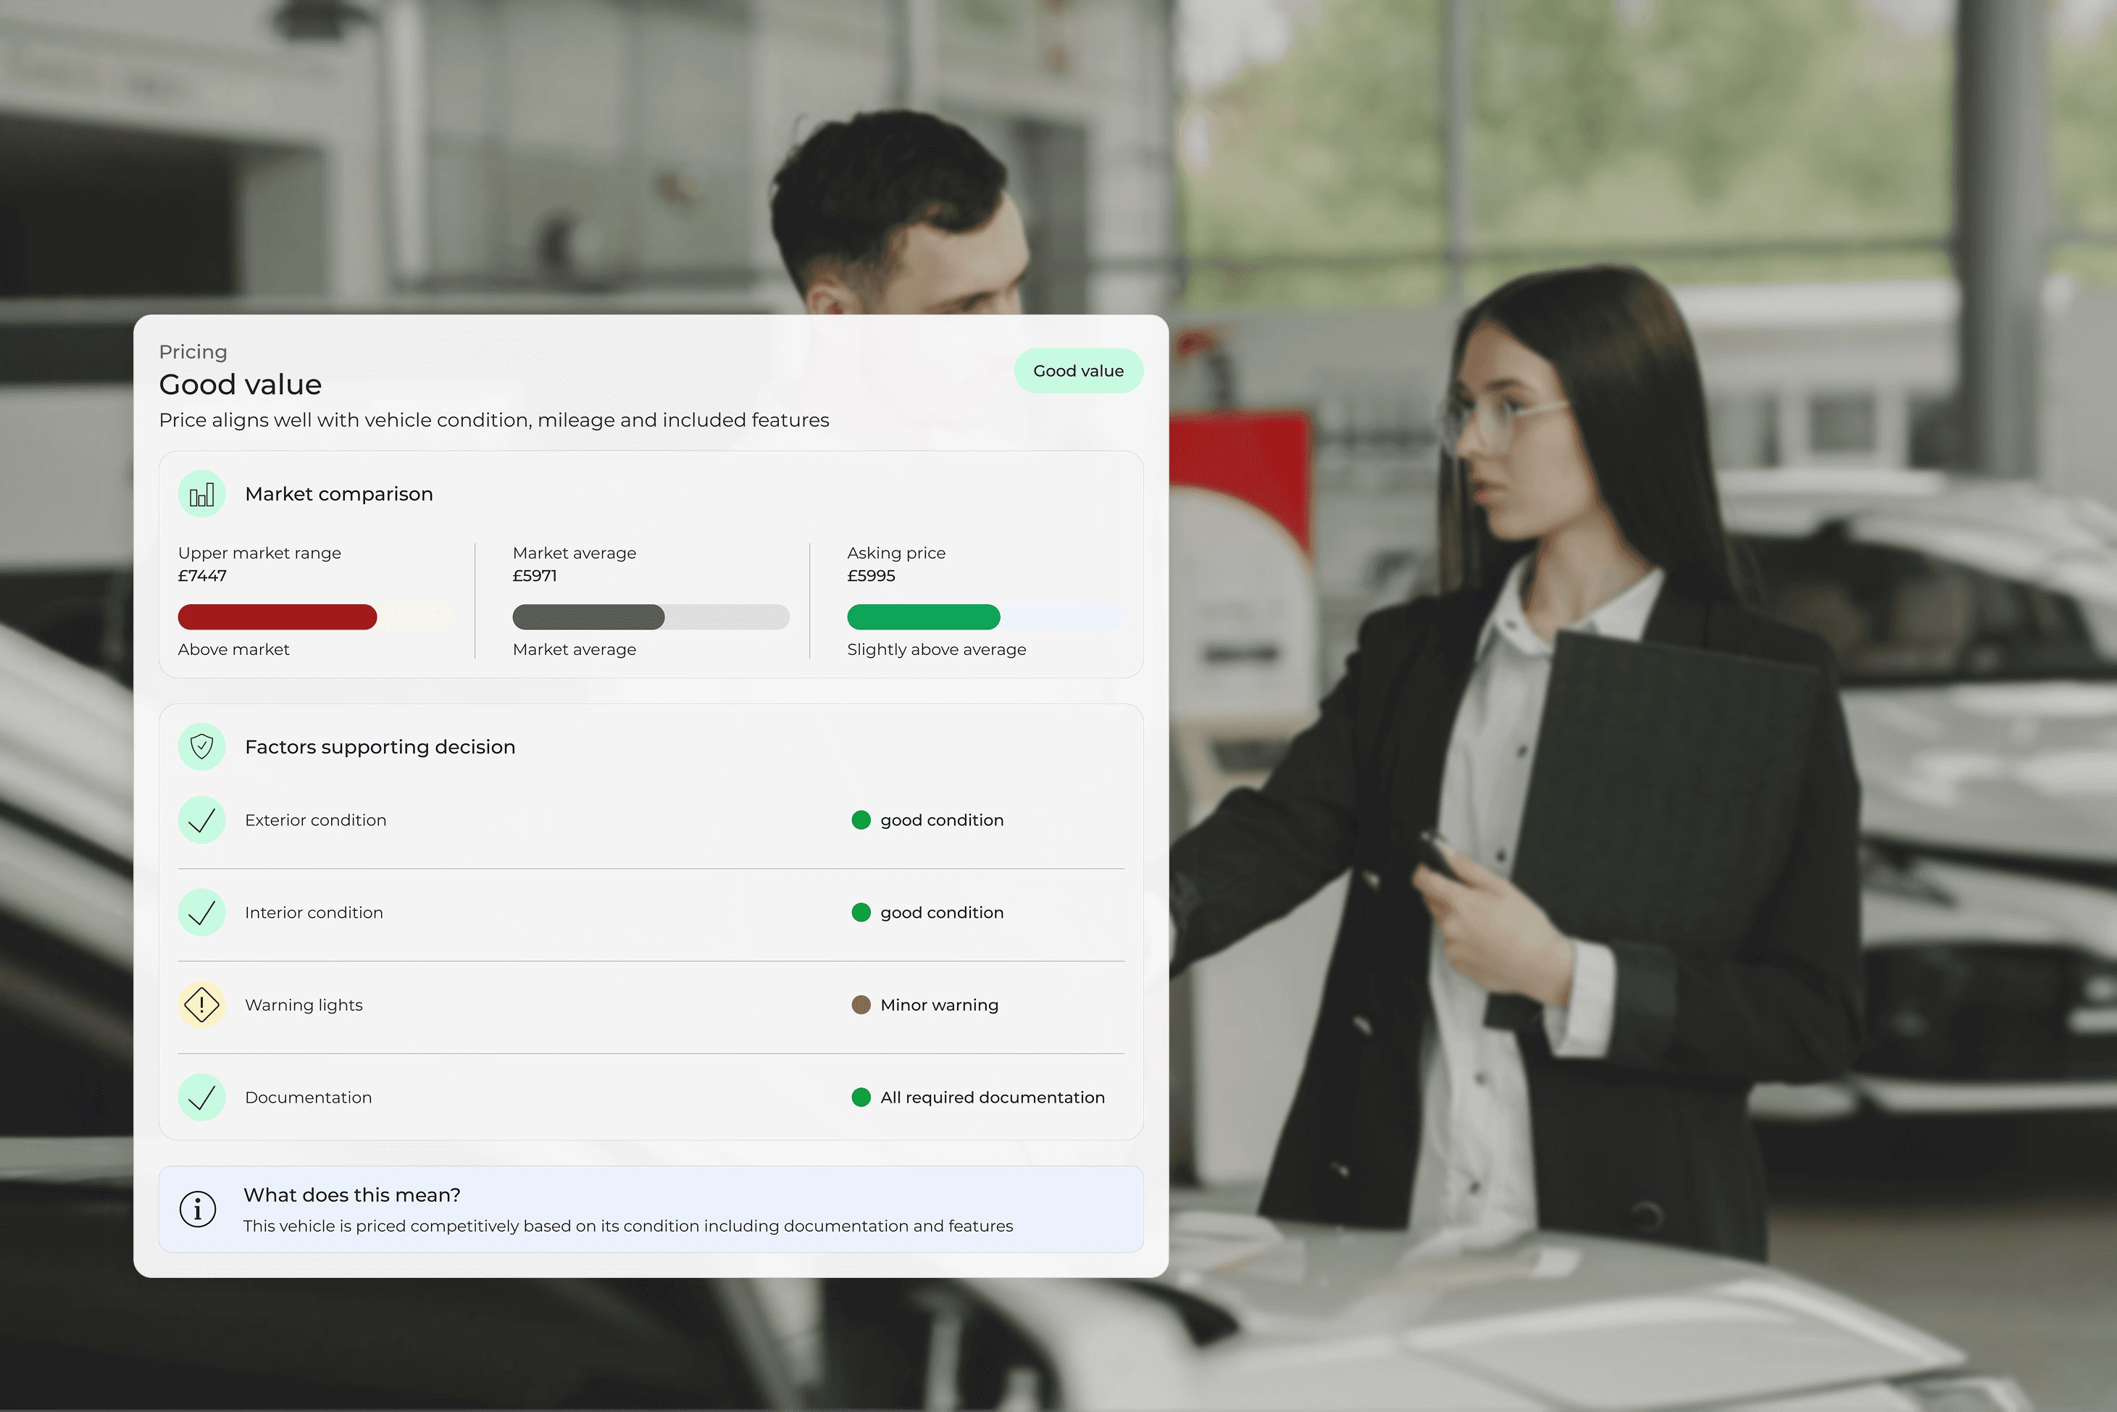Click the Warning lights row label
The height and width of the screenshot is (1412, 2117).
pos(304,1005)
